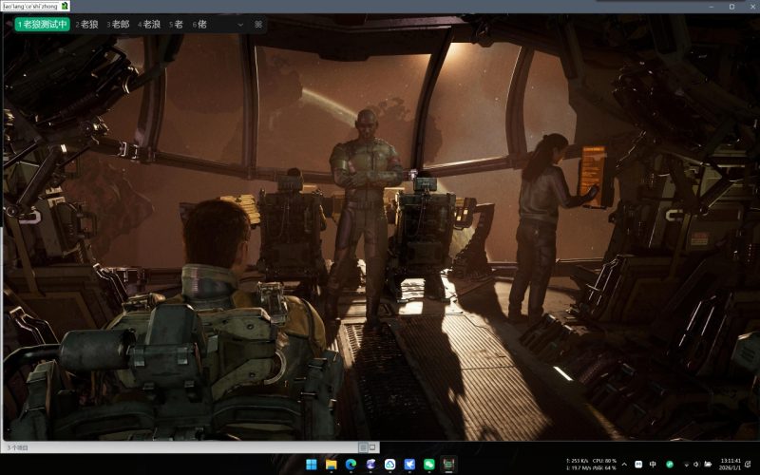This screenshot has width=760, height=475.
Task: Click the pinyin composition text field
Action: coord(30,7)
